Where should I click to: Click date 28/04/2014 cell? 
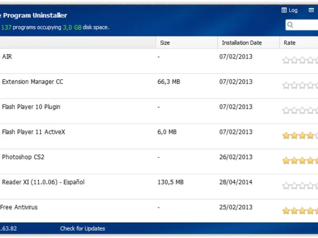(x=236, y=182)
